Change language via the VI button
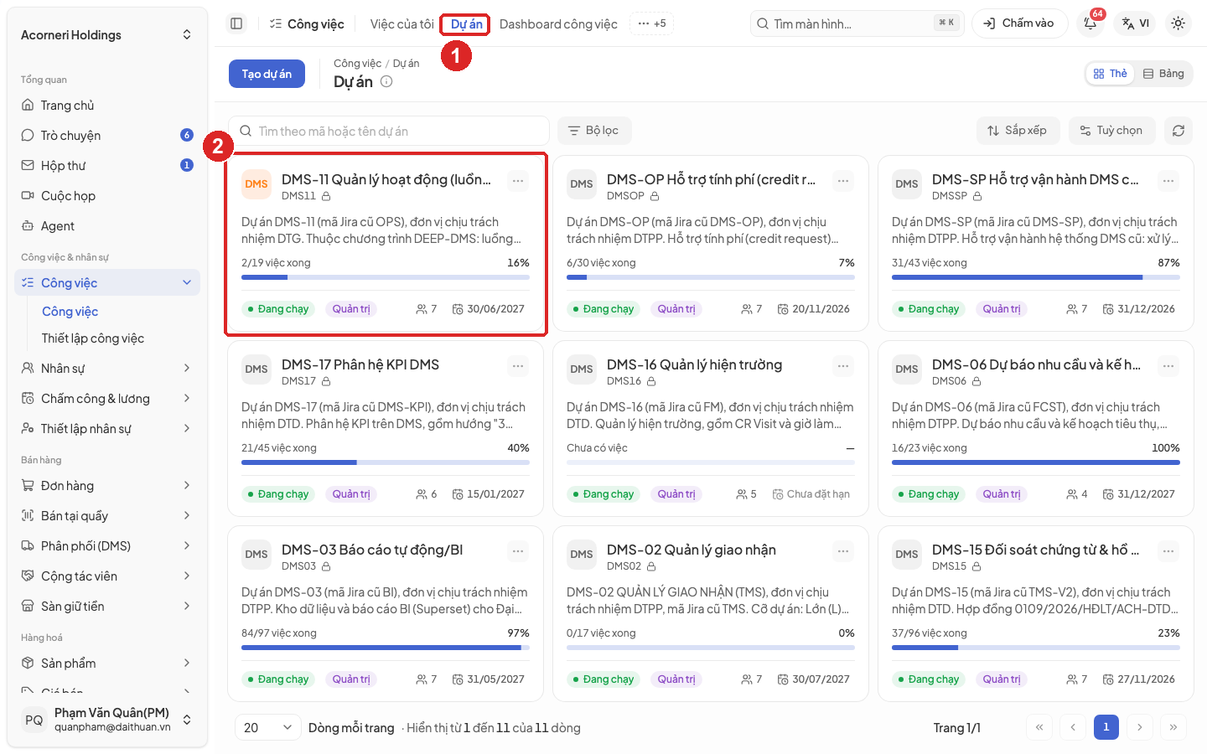The width and height of the screenshot is (1207, 754). coord(1136,23)
